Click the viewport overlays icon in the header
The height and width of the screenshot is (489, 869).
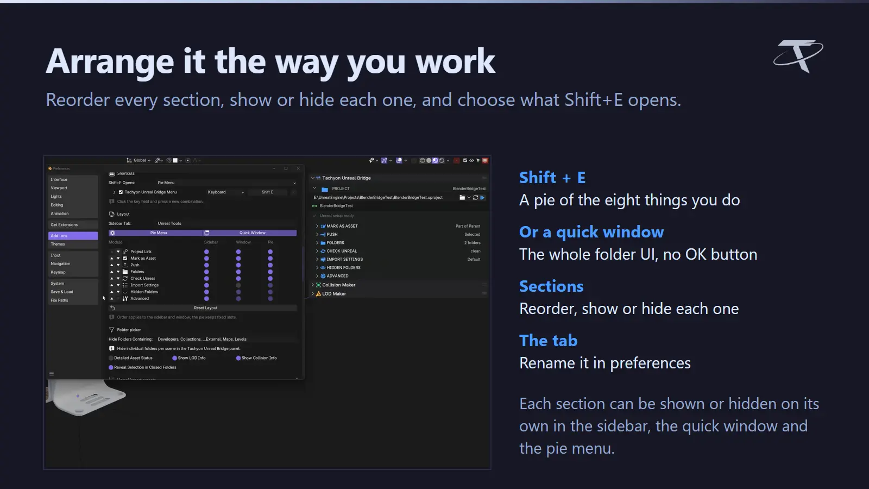click(399, 160)
